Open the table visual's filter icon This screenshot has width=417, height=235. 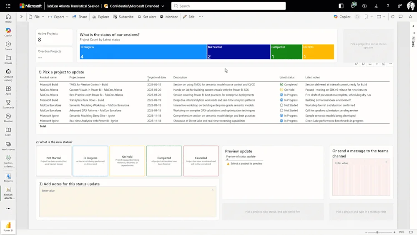377,64
